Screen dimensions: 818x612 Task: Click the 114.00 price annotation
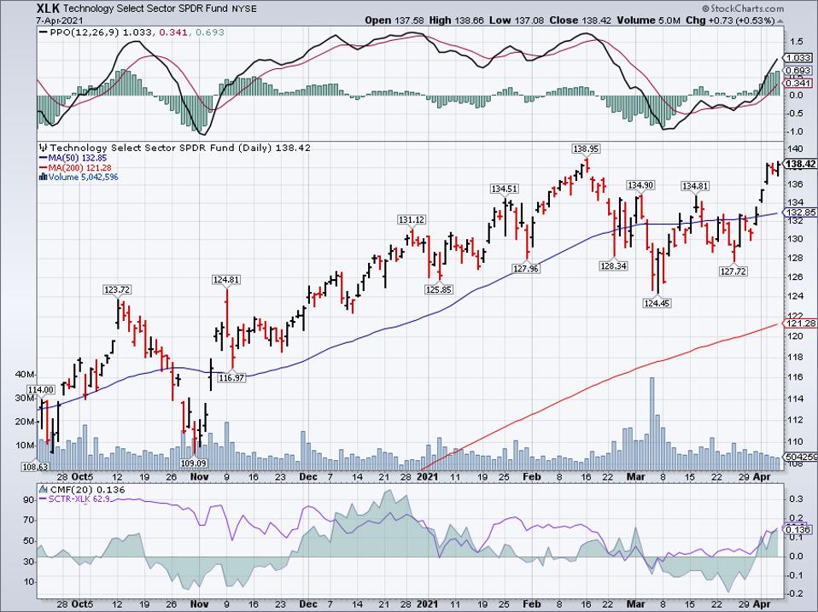(41, 390)
